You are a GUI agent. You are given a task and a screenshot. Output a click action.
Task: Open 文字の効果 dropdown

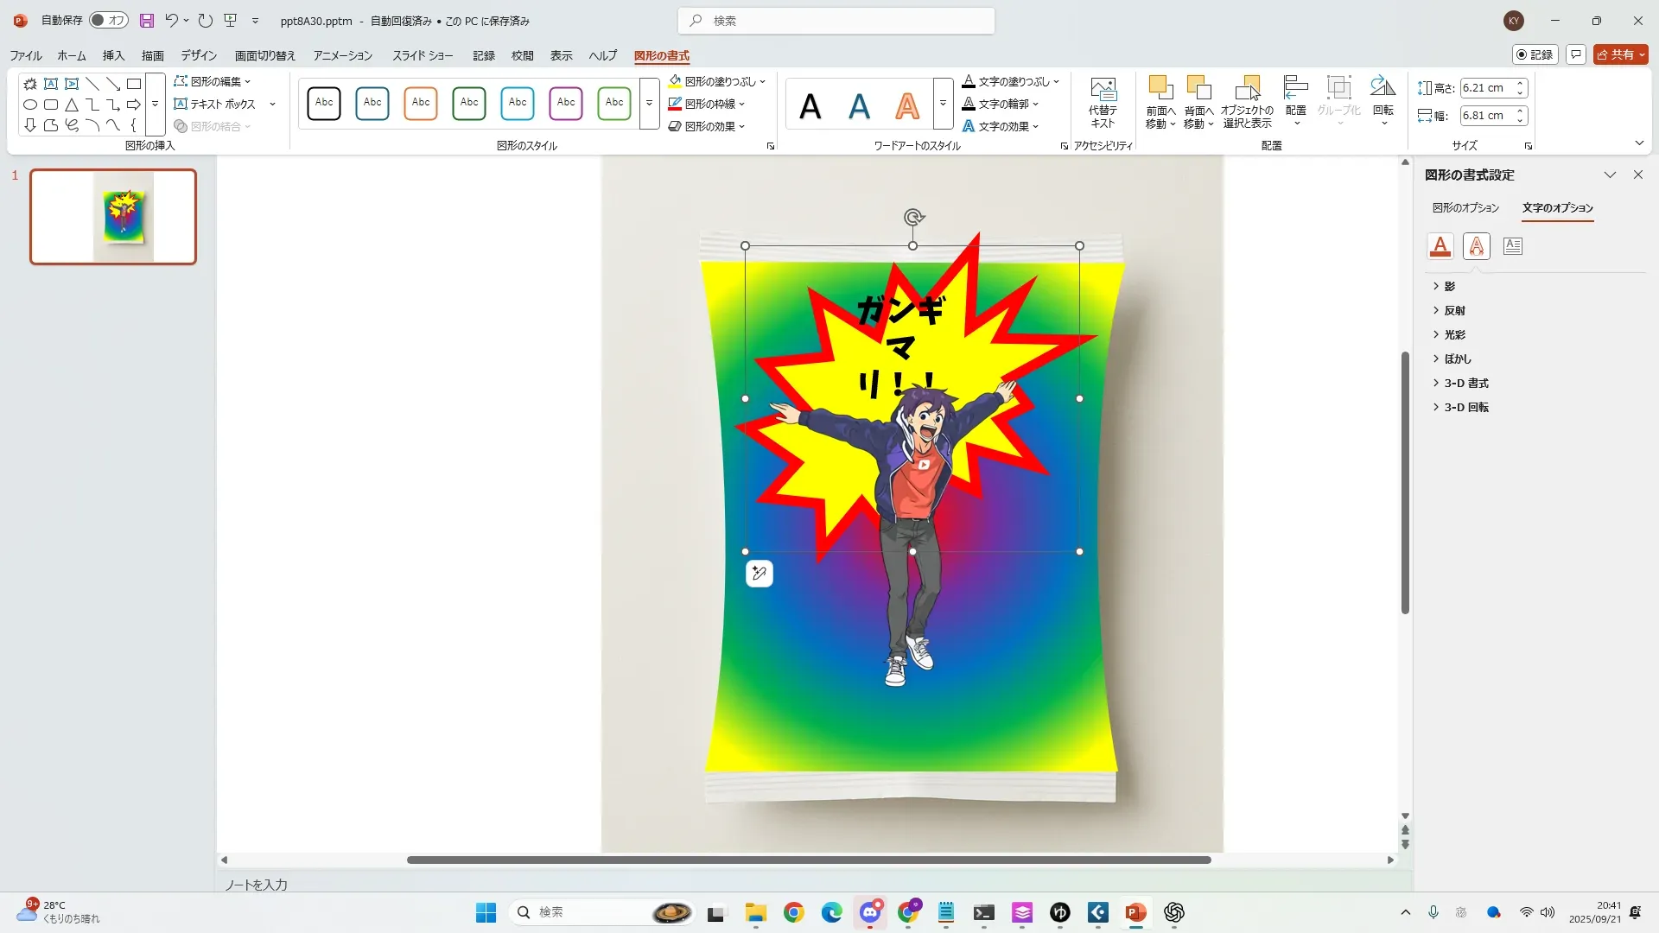tap(1002, 126)
